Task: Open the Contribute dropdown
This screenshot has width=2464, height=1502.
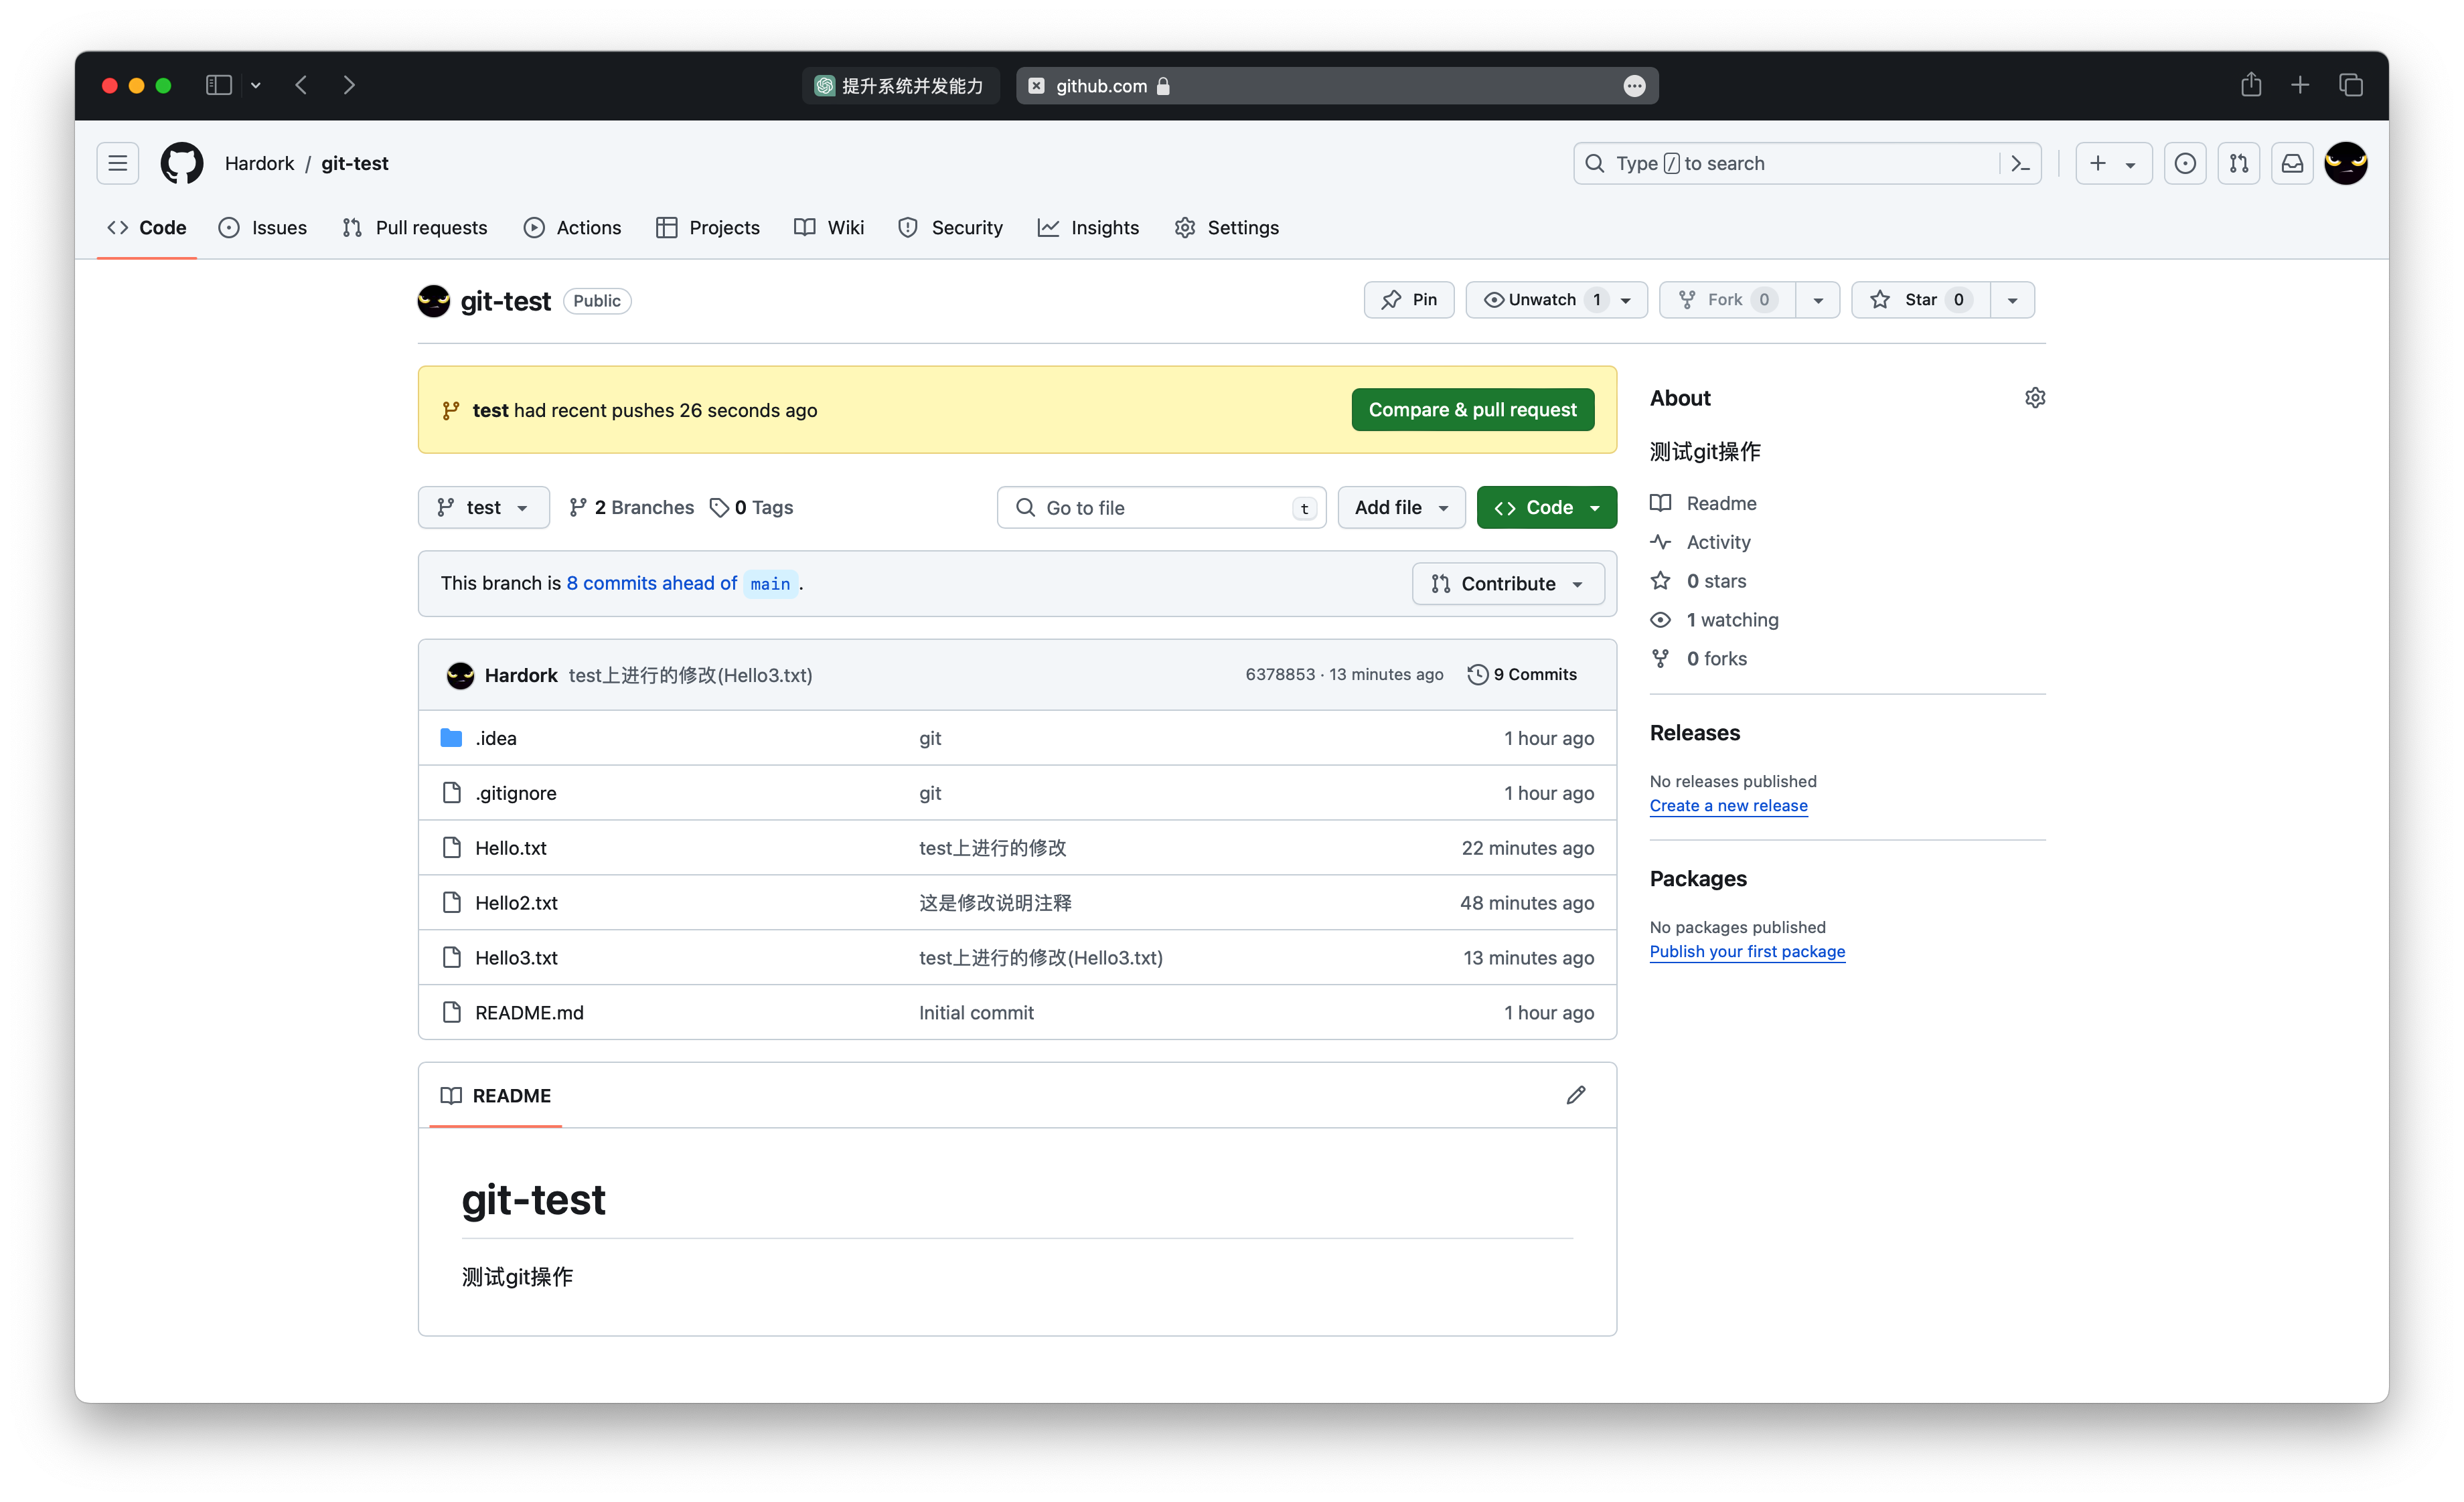Action: point(1508,584)
